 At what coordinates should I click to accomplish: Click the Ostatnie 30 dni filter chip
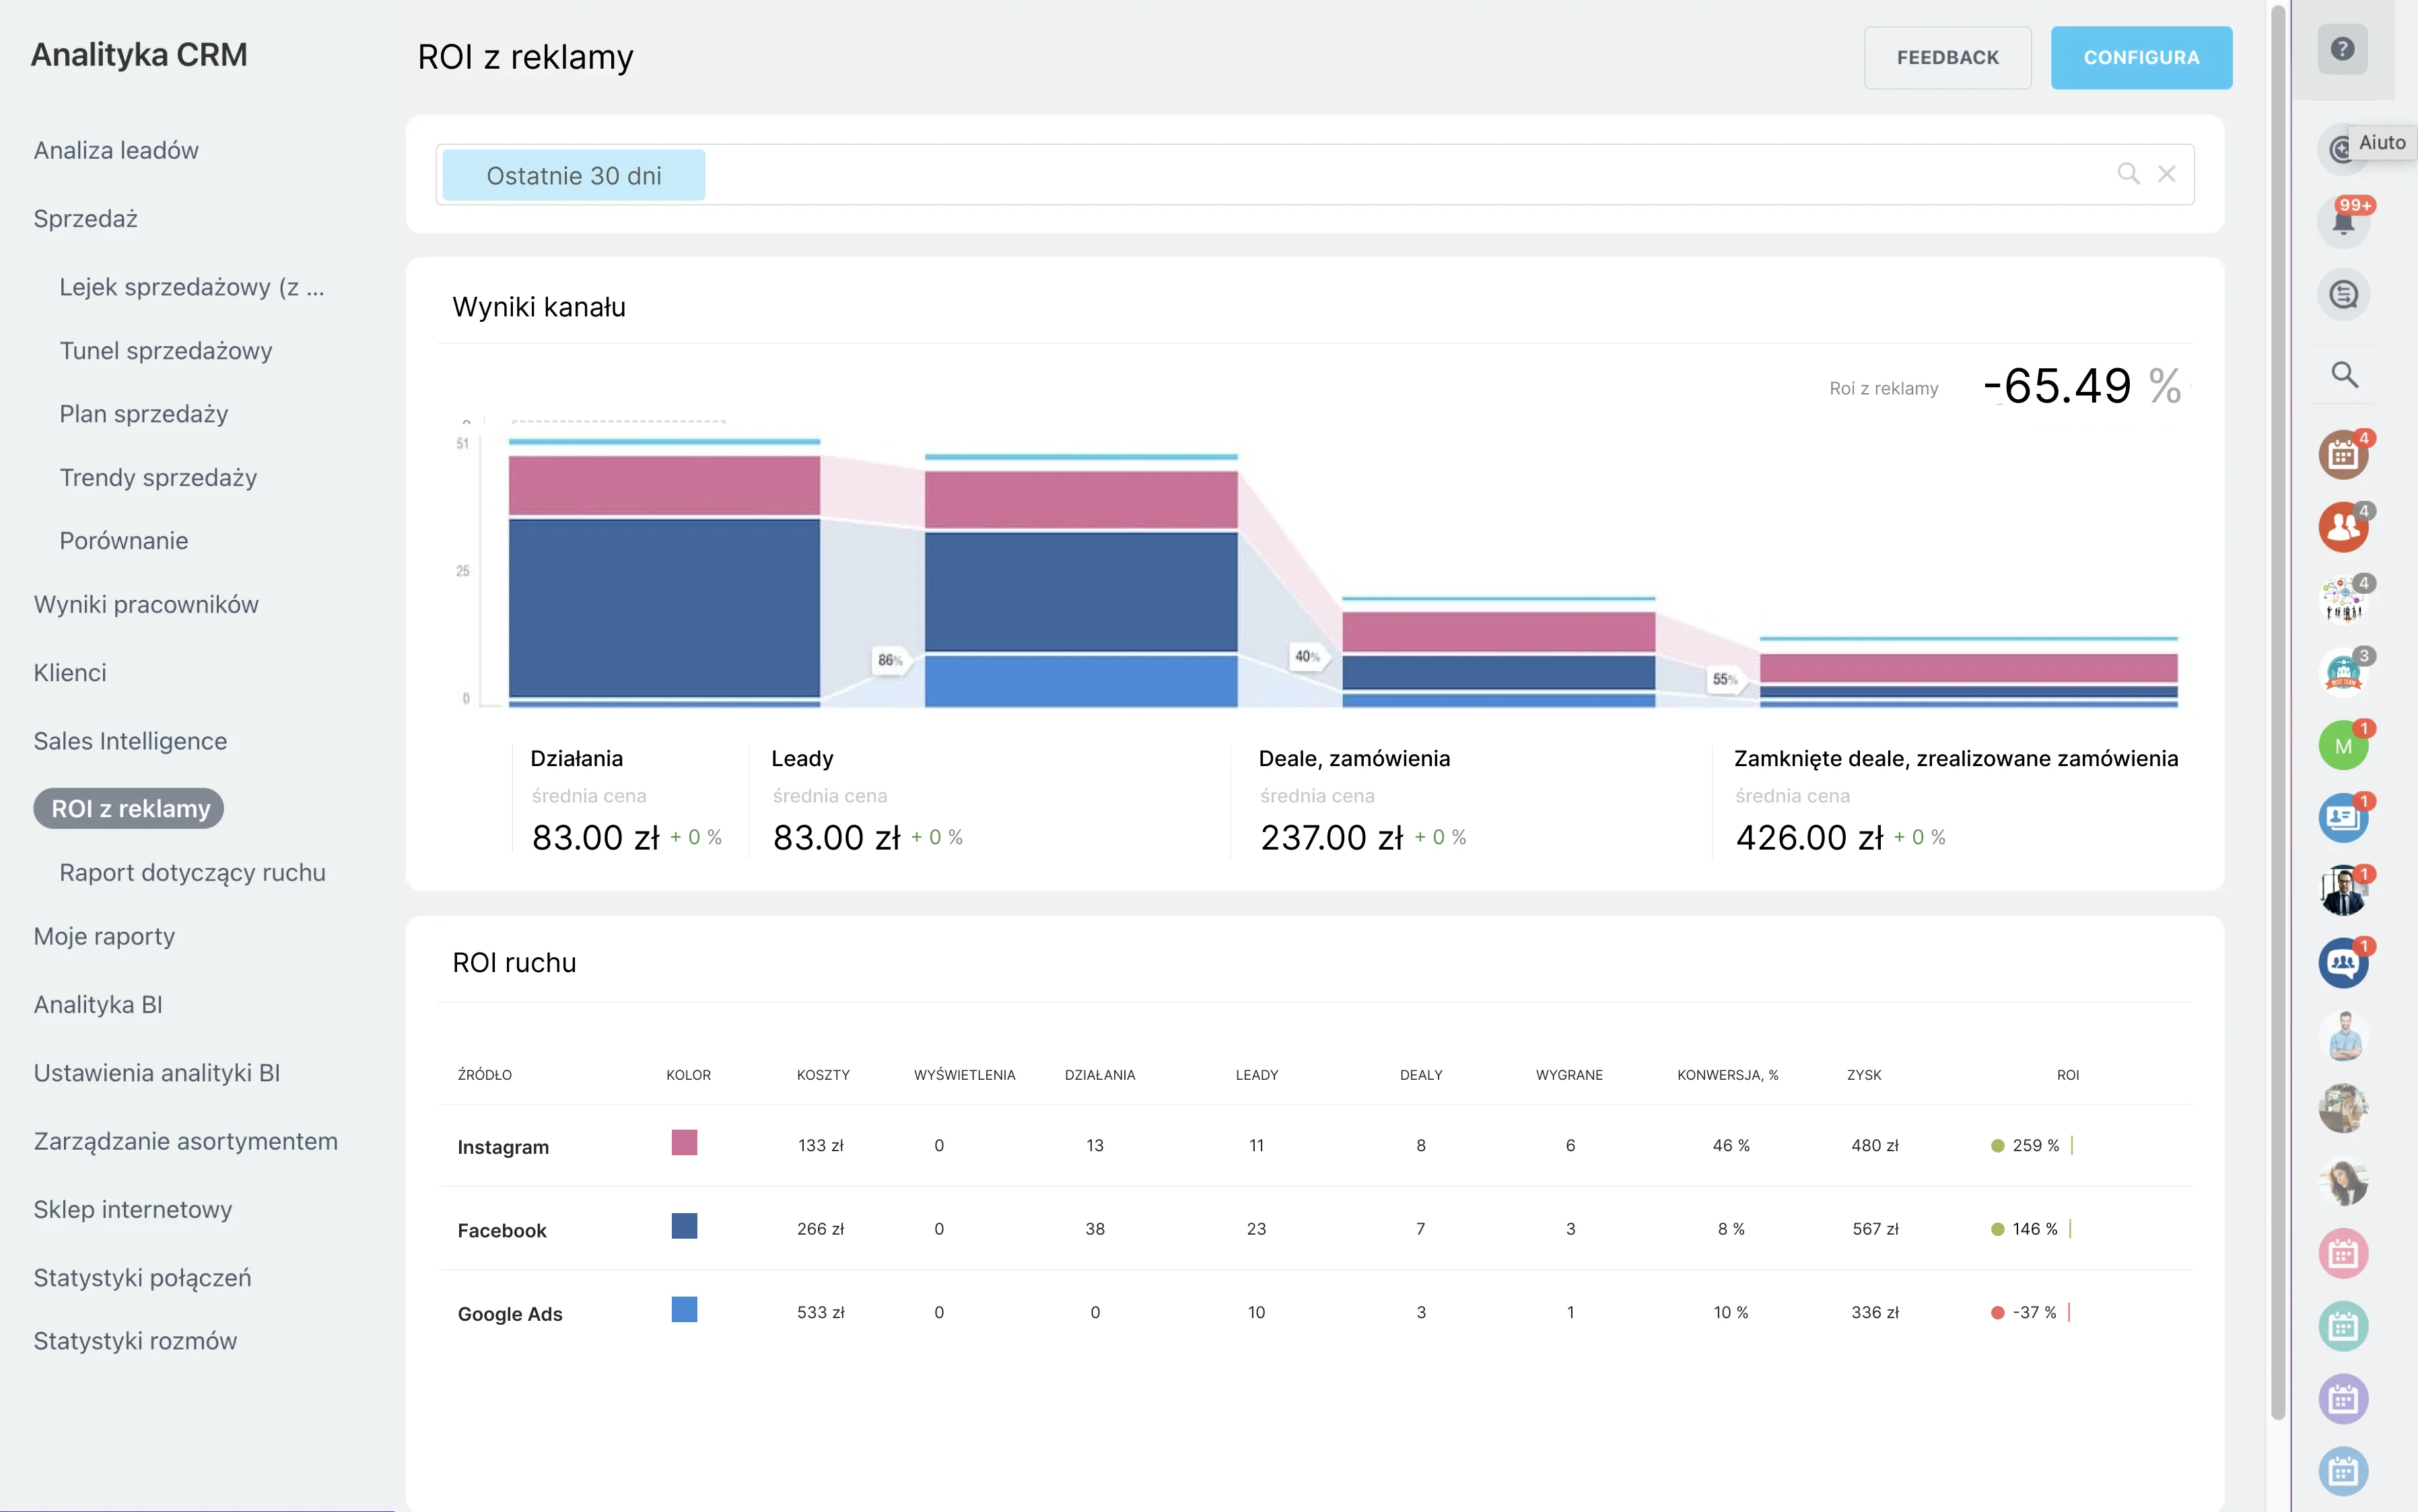point(573,175)
